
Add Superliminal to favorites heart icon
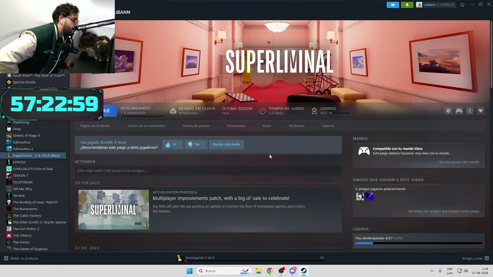pos(481,111)
